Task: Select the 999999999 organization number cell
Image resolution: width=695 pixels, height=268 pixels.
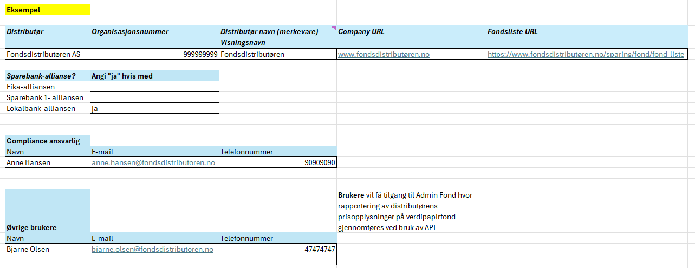Action: tap(155, 54)
